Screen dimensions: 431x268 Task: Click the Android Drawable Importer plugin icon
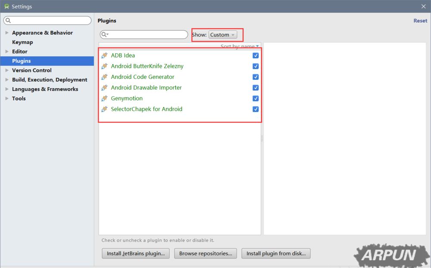(x=104, y=88)
